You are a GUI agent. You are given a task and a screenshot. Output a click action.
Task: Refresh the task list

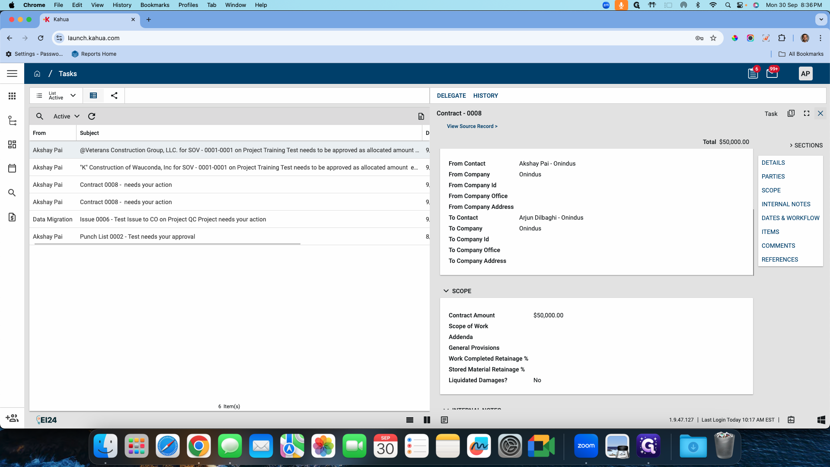92,116
